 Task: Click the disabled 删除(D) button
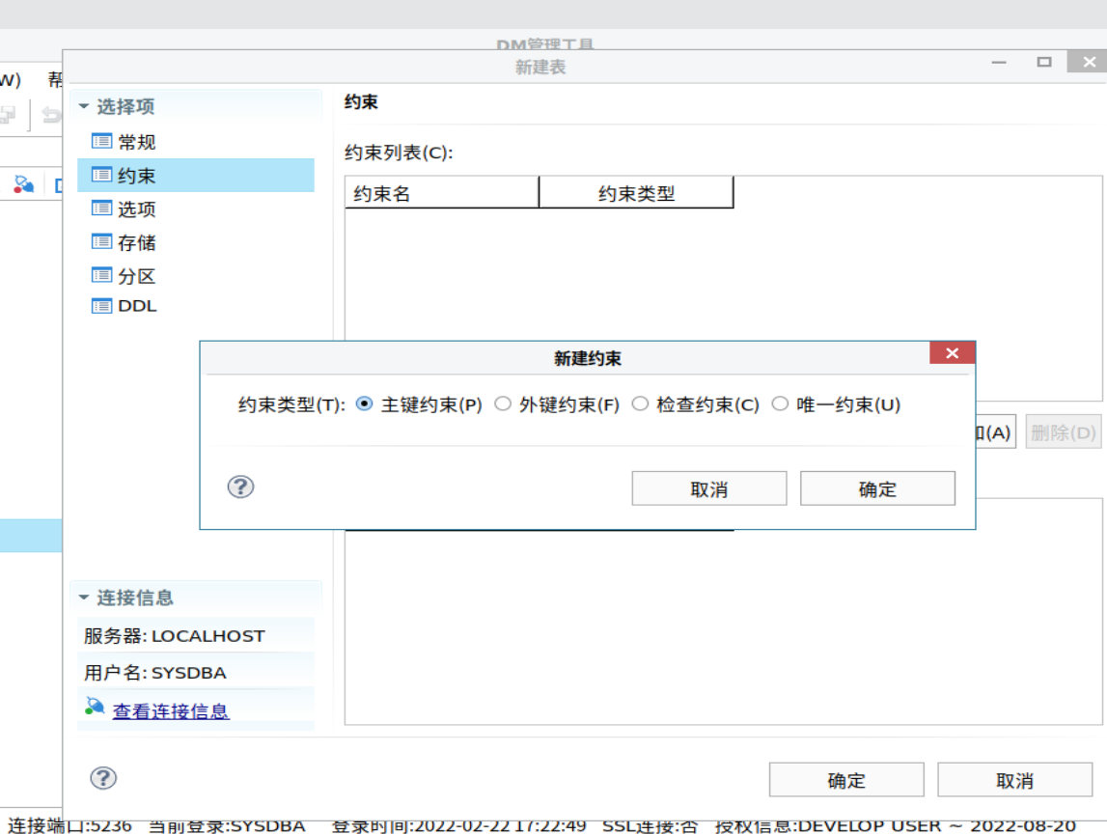tap(1064, 432)
